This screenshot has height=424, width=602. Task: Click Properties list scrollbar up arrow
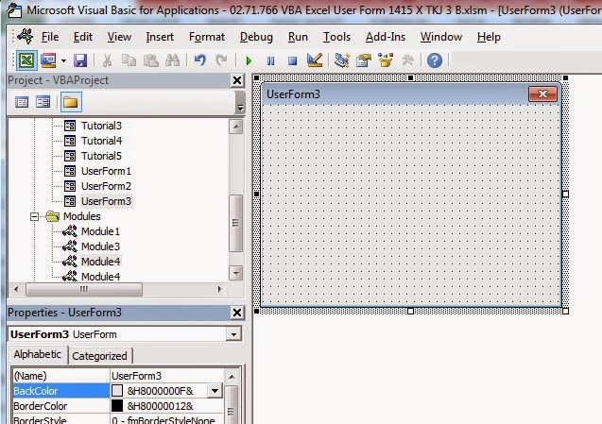pos(232,377)
